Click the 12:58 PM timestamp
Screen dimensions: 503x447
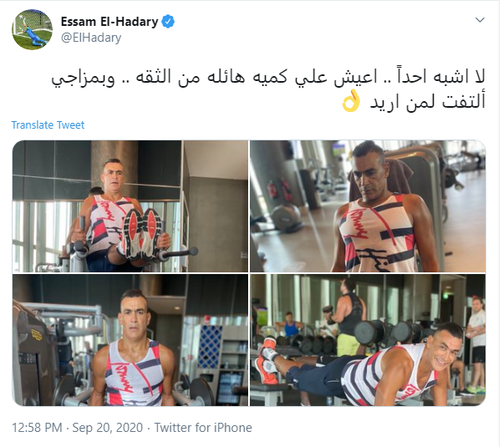click(37, 428)
